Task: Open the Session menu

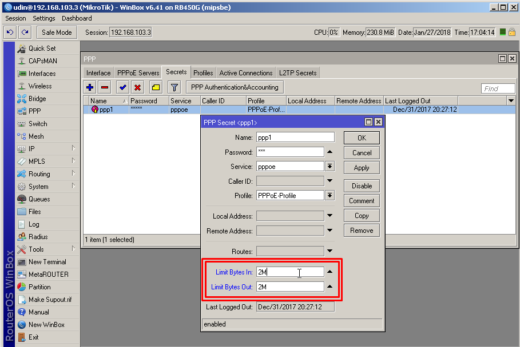Action: pyautogui.click(x=15, y=18)
